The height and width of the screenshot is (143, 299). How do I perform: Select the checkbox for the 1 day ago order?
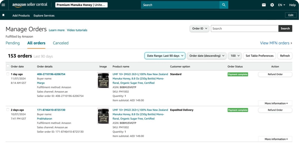point(8,74)
